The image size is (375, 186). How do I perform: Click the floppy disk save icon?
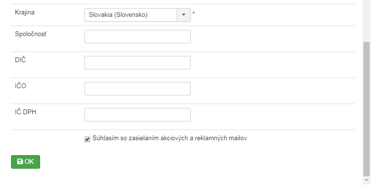(20, 161)
